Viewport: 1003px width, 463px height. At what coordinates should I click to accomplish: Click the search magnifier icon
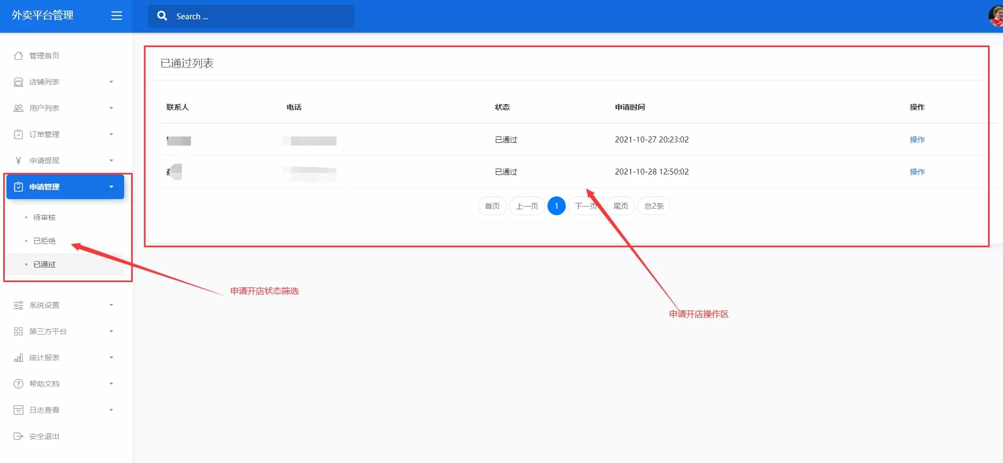[x=162, y=16]
